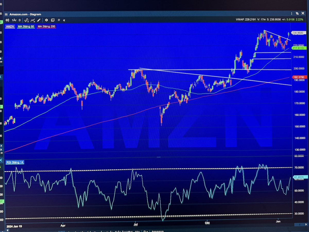Click the 70.0000 RSI axis label
This screenshot has width=309, height=232.
click(299, 168)
